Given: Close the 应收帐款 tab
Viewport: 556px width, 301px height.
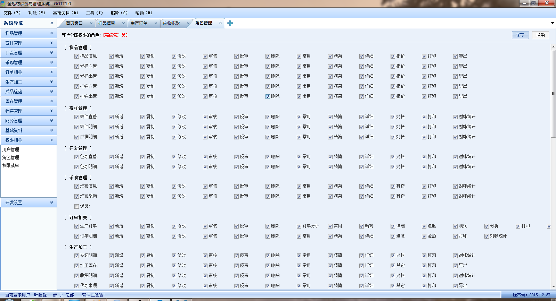Looking at the screenshot, I should pyautogui.click(x=188, y=23).
